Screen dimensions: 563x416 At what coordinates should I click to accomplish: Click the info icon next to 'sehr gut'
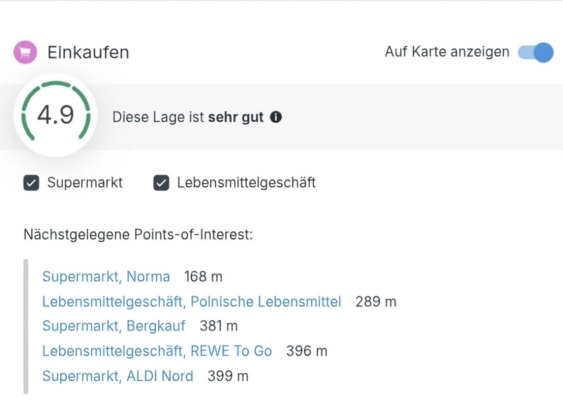click(276, 117)
